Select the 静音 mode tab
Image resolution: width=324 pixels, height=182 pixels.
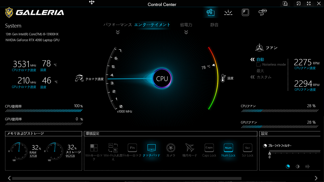214,25
